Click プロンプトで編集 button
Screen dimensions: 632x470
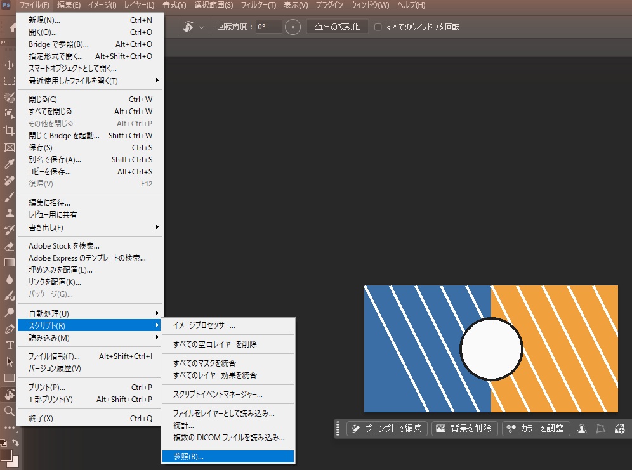386,429
